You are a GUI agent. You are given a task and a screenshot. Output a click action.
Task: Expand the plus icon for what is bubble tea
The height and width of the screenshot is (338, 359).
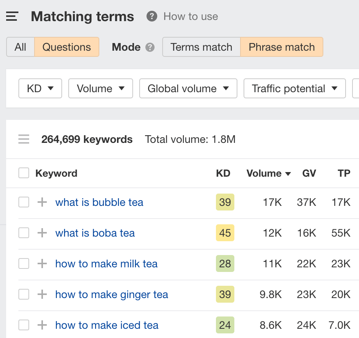pyautogui.click(x=42, y=202)
